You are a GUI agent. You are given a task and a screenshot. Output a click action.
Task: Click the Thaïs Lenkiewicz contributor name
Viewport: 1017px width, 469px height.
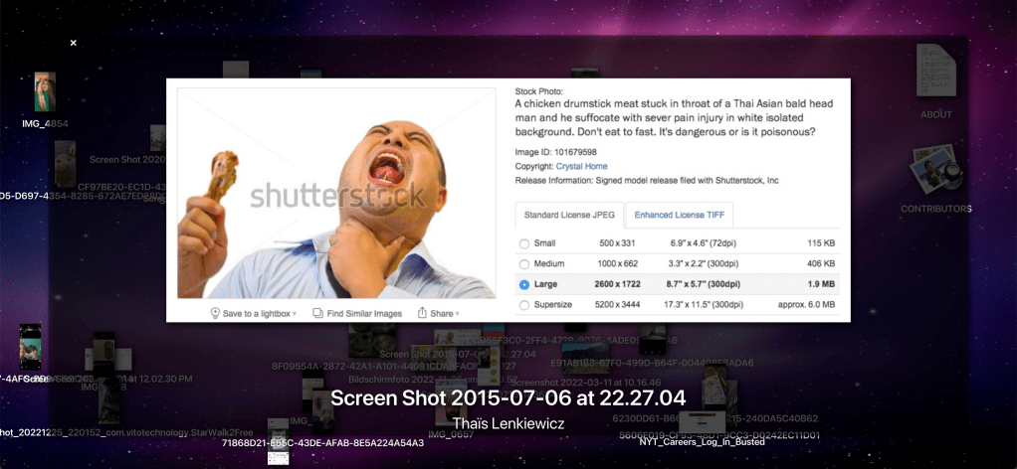point(508,421)
